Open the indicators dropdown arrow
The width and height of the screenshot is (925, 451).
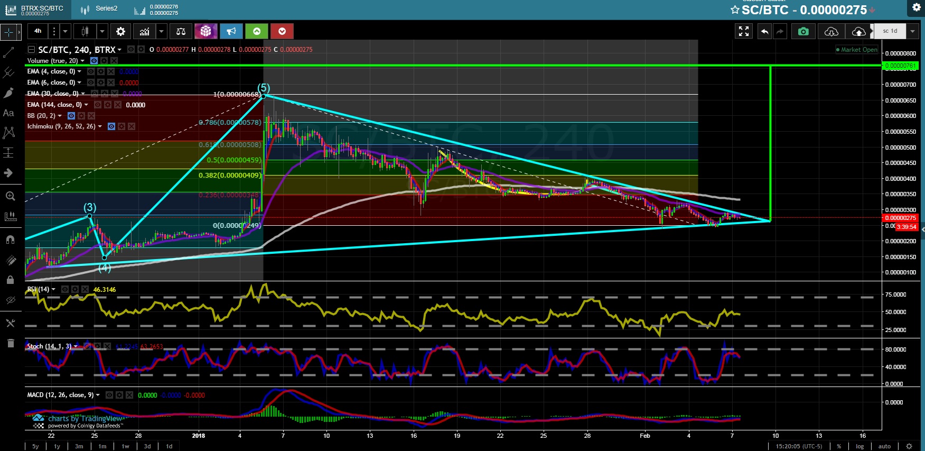(162, 31)
